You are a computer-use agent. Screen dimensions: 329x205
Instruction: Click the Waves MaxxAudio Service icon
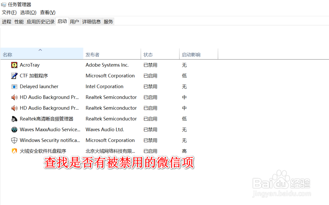coord(14,130)
